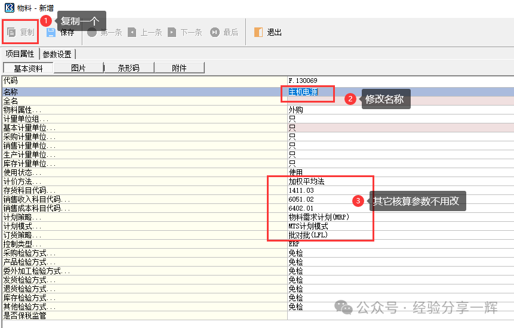Viewport: 514px width, 328px height.
Task: Select the 基本资料 sub-tab
Action: point(28,68)
